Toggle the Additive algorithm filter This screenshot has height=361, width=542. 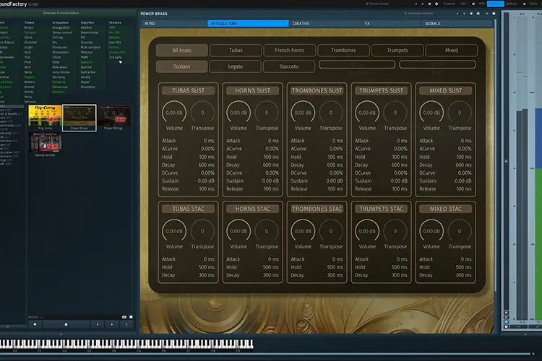(86, 27)
